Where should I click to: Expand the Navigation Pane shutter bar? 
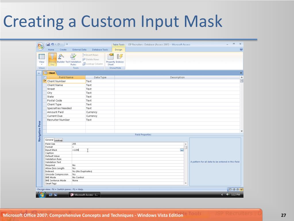coord(39,73)
